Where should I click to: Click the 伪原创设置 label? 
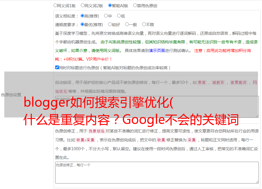click(11, 95)
